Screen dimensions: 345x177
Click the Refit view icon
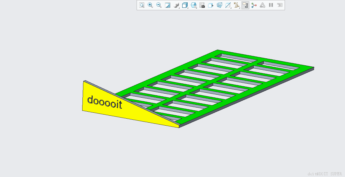142,5
